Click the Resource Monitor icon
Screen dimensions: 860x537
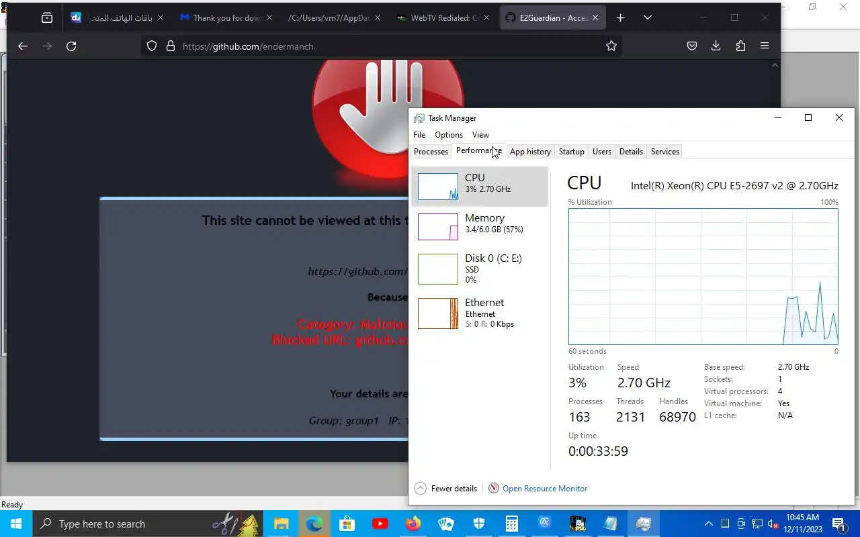pos(494,489)
